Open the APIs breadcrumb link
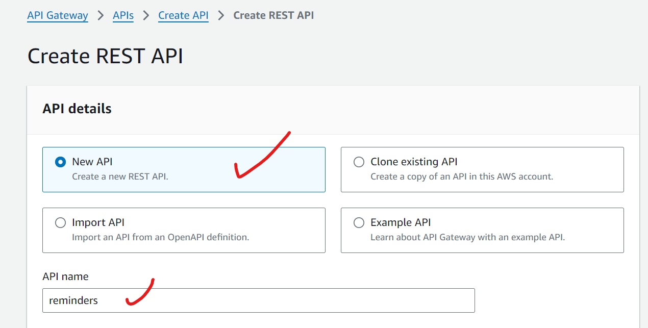This screenshot has width=648, height=328. (123, 15)
